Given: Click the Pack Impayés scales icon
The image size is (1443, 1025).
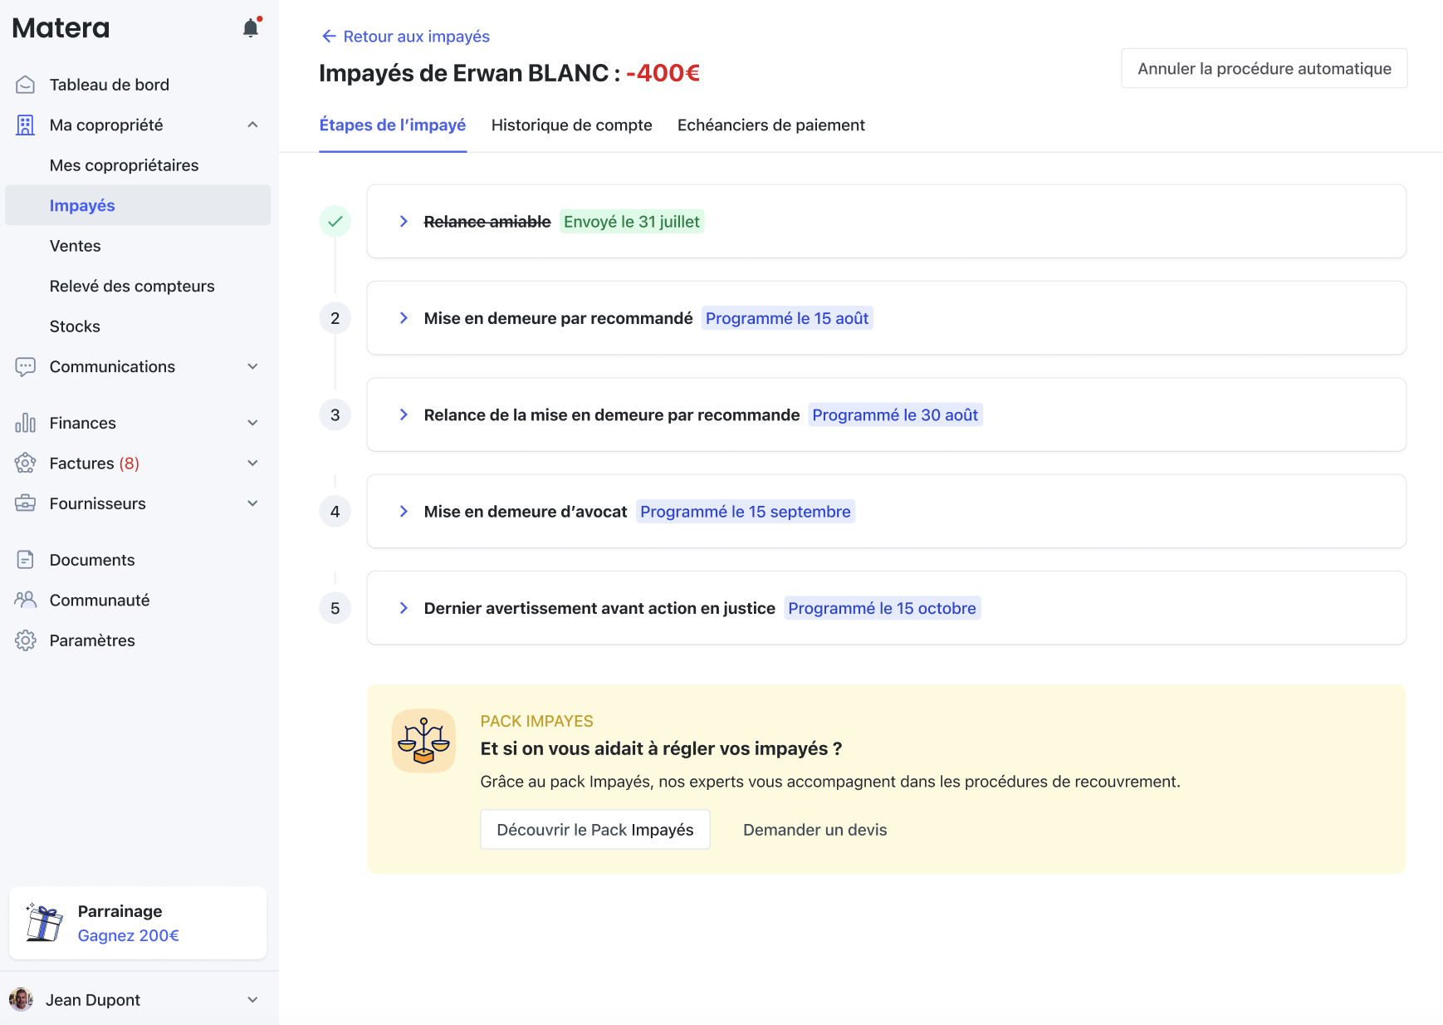Looking at the screenshot, I should pos(423,740).
